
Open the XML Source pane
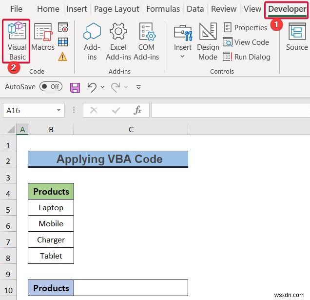tap(297, 37)
